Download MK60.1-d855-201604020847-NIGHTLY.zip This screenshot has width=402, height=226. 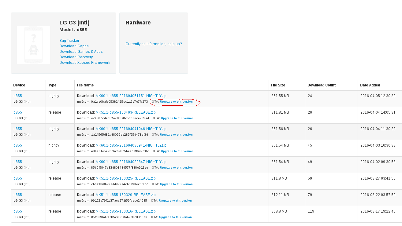point(131,162)
